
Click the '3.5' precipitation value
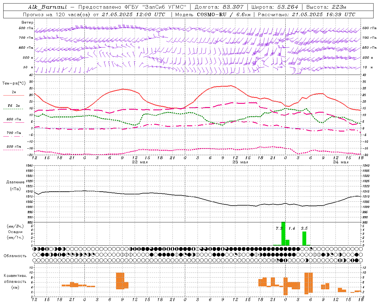304,229
